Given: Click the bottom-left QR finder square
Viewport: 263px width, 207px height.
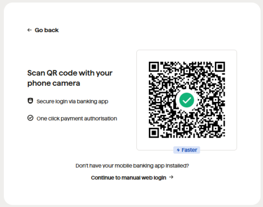Looking at the screenshot, I should click(x=154, y=133).
